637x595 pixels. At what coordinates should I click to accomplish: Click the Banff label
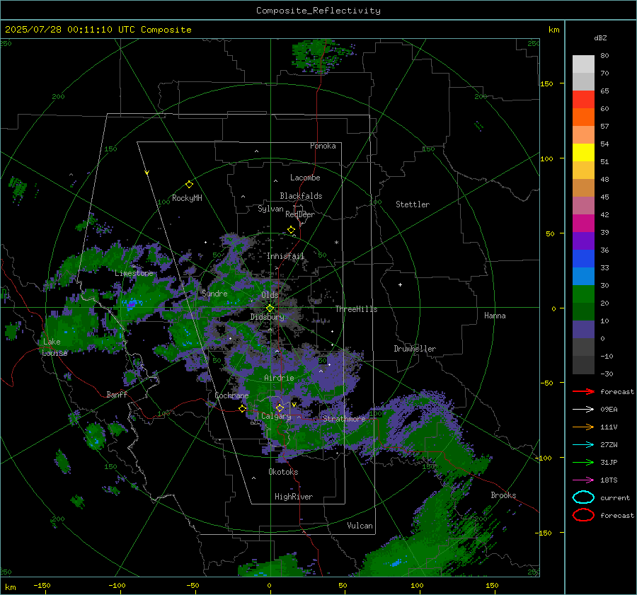(x=117, y=394)
